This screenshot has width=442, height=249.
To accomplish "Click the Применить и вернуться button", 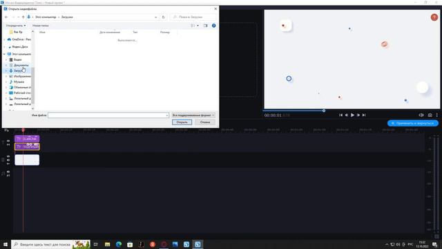I will point(413,123).
